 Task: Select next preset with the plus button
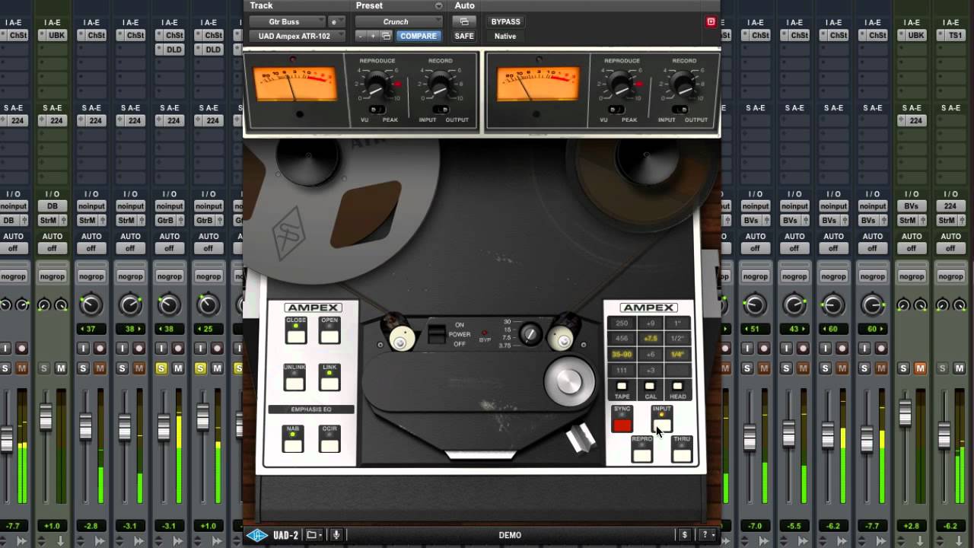(374, 36)
